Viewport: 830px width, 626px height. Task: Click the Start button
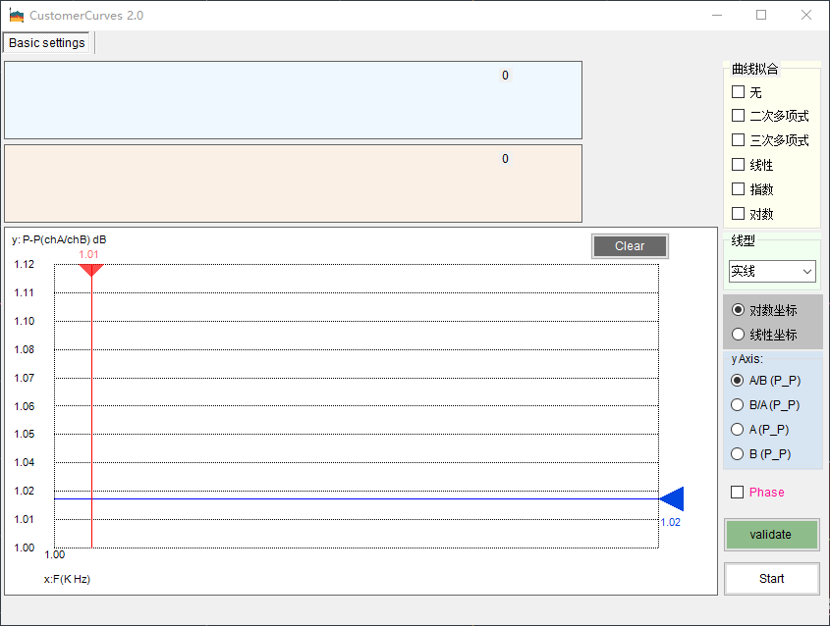coord(771,579)
